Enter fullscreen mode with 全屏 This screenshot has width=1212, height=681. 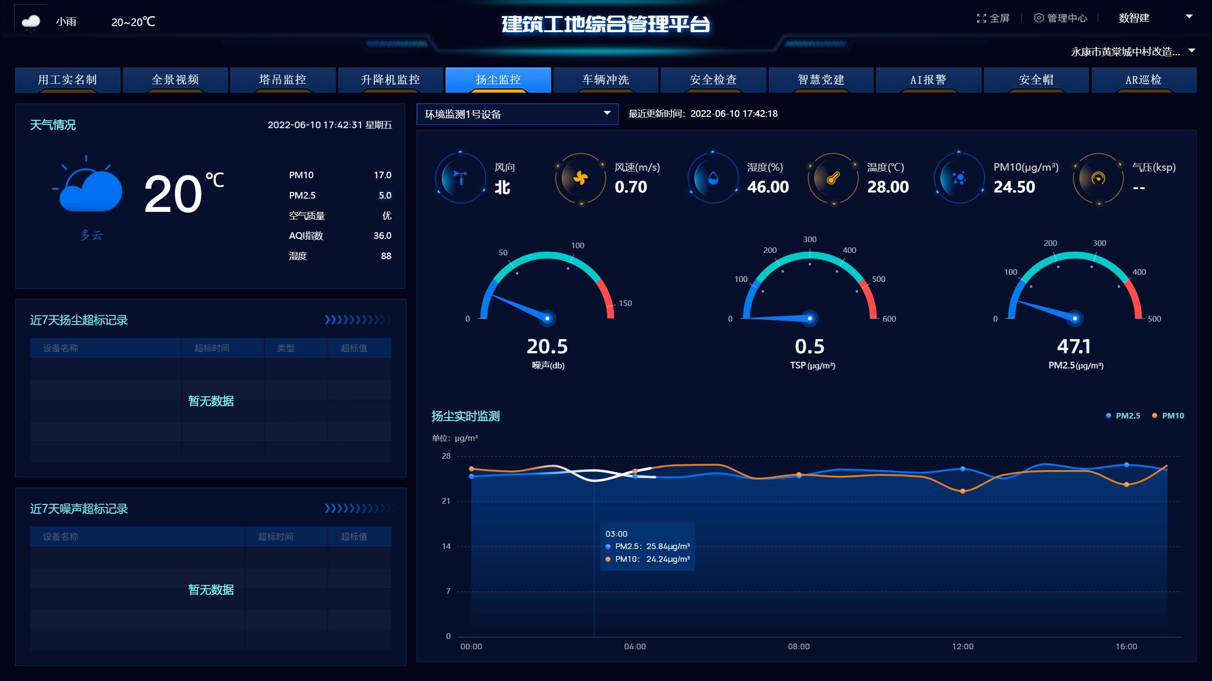click(993, 18)
